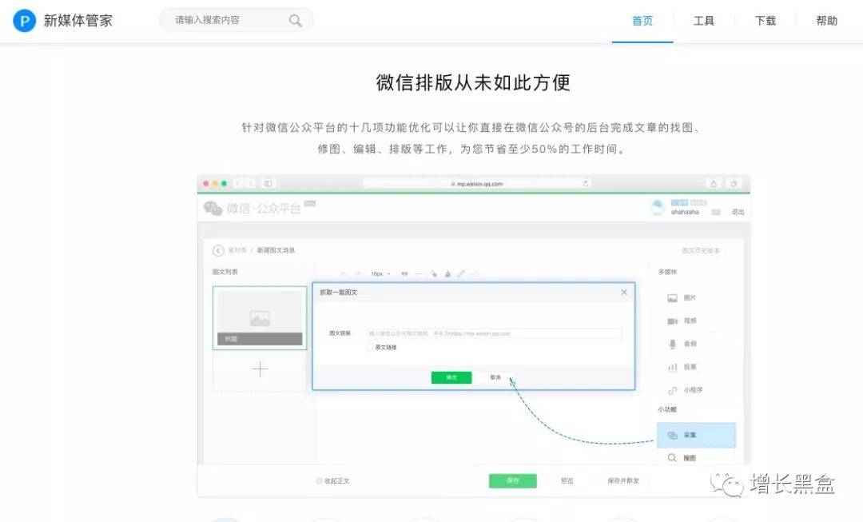863x522 pixels.
Task: Click the 搜图 magnifier icon
Action: click(672, 458)
